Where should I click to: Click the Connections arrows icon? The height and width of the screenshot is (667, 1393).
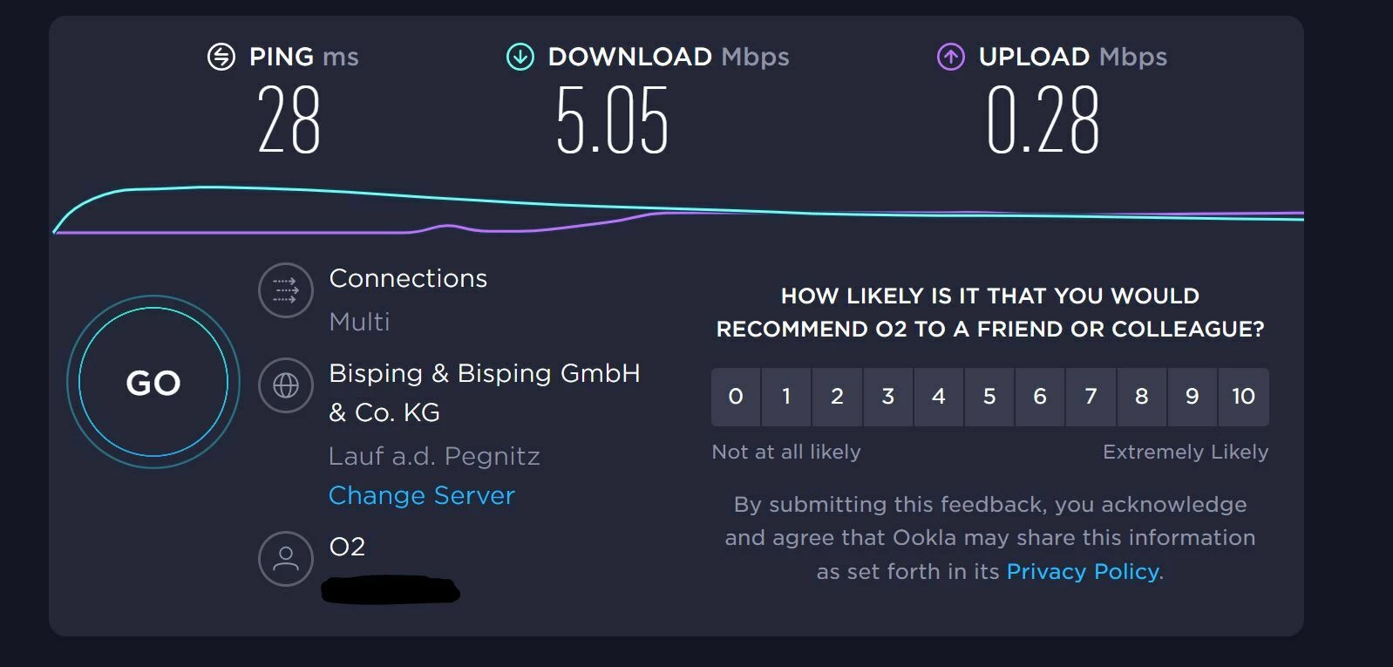click(x=285, y=289)
